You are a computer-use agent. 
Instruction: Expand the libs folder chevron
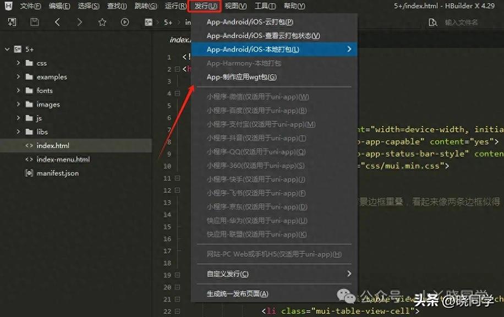(x=18, y=132)
